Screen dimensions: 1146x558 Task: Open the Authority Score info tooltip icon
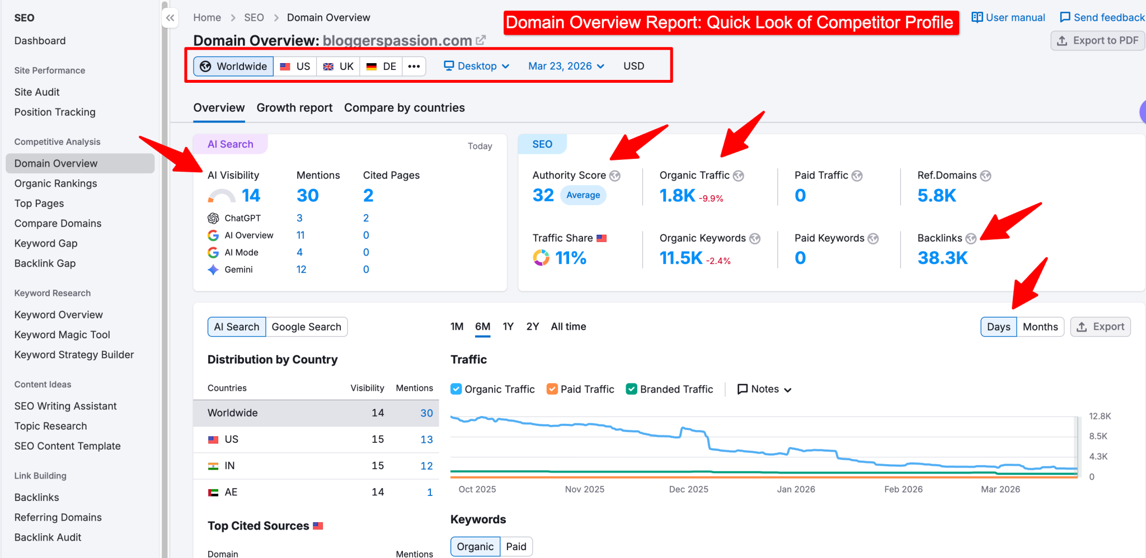pyautogui.click(x=616, y=175)
